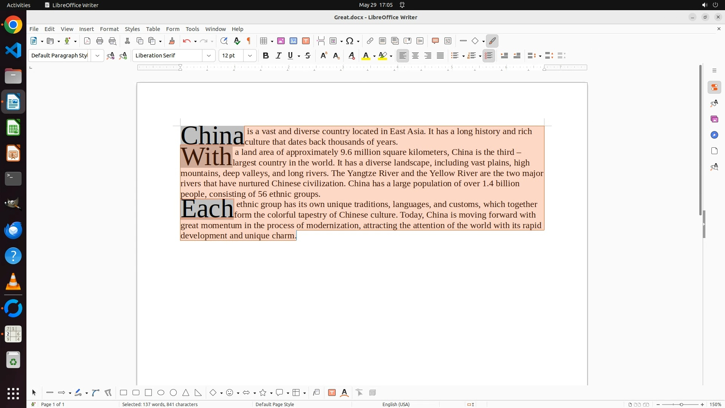Insert an image via toolbar icon

[281, 41]
